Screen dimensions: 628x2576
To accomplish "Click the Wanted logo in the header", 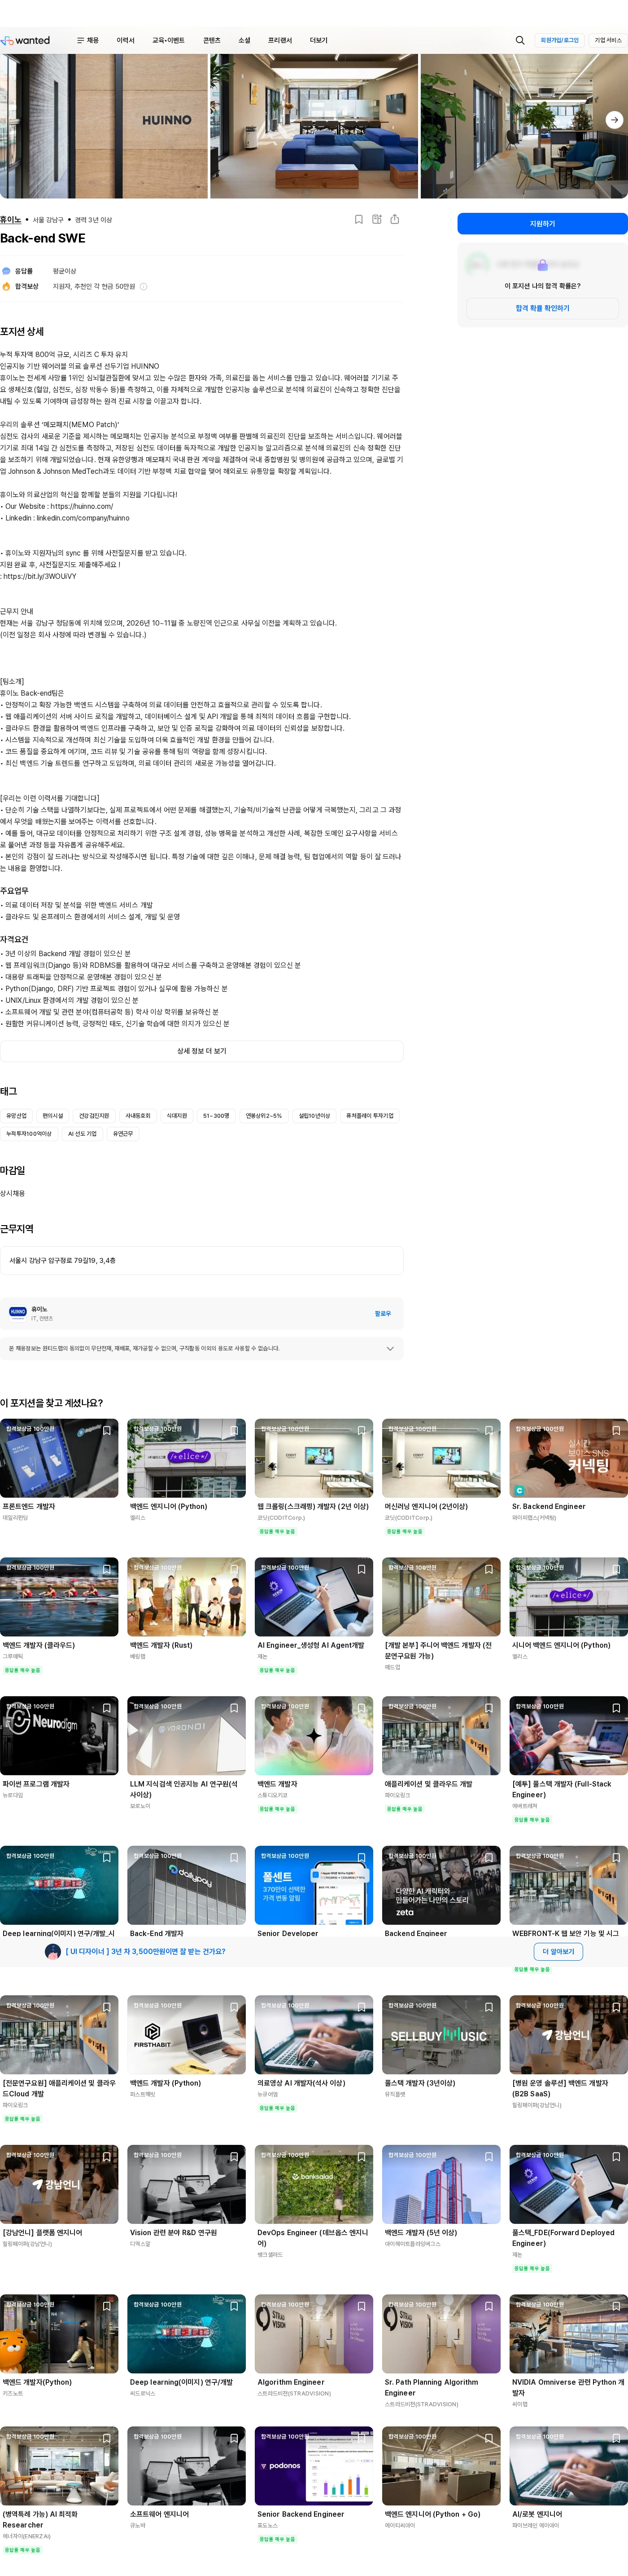I will [25, 40].
